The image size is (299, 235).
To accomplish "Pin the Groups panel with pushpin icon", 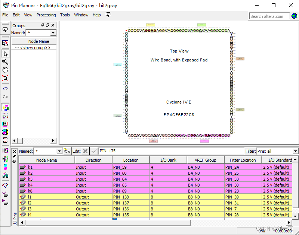I will 42,25.
